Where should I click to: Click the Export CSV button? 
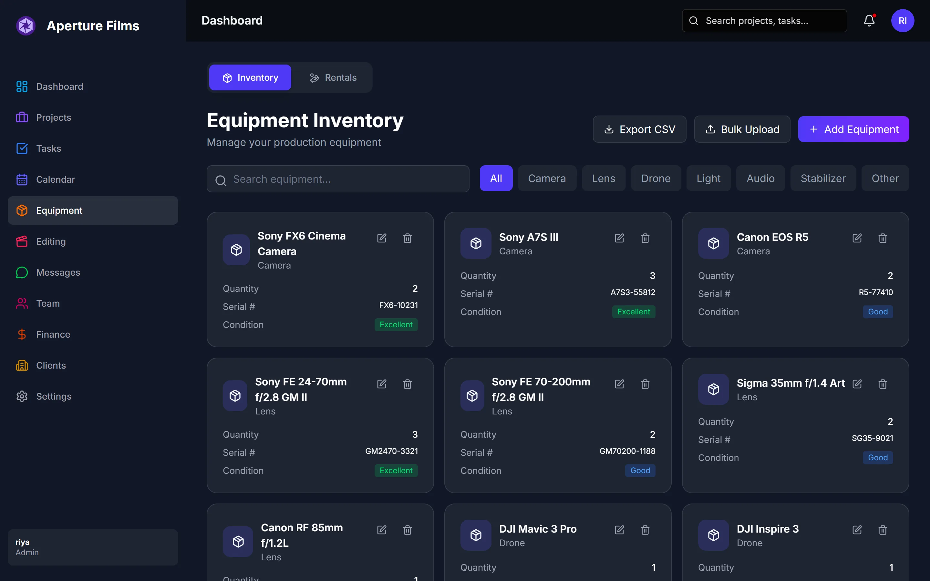tap(639, 129)
